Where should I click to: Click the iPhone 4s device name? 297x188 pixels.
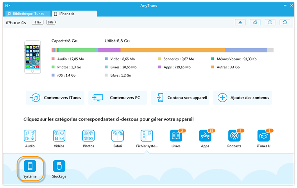tap(16, 23)
